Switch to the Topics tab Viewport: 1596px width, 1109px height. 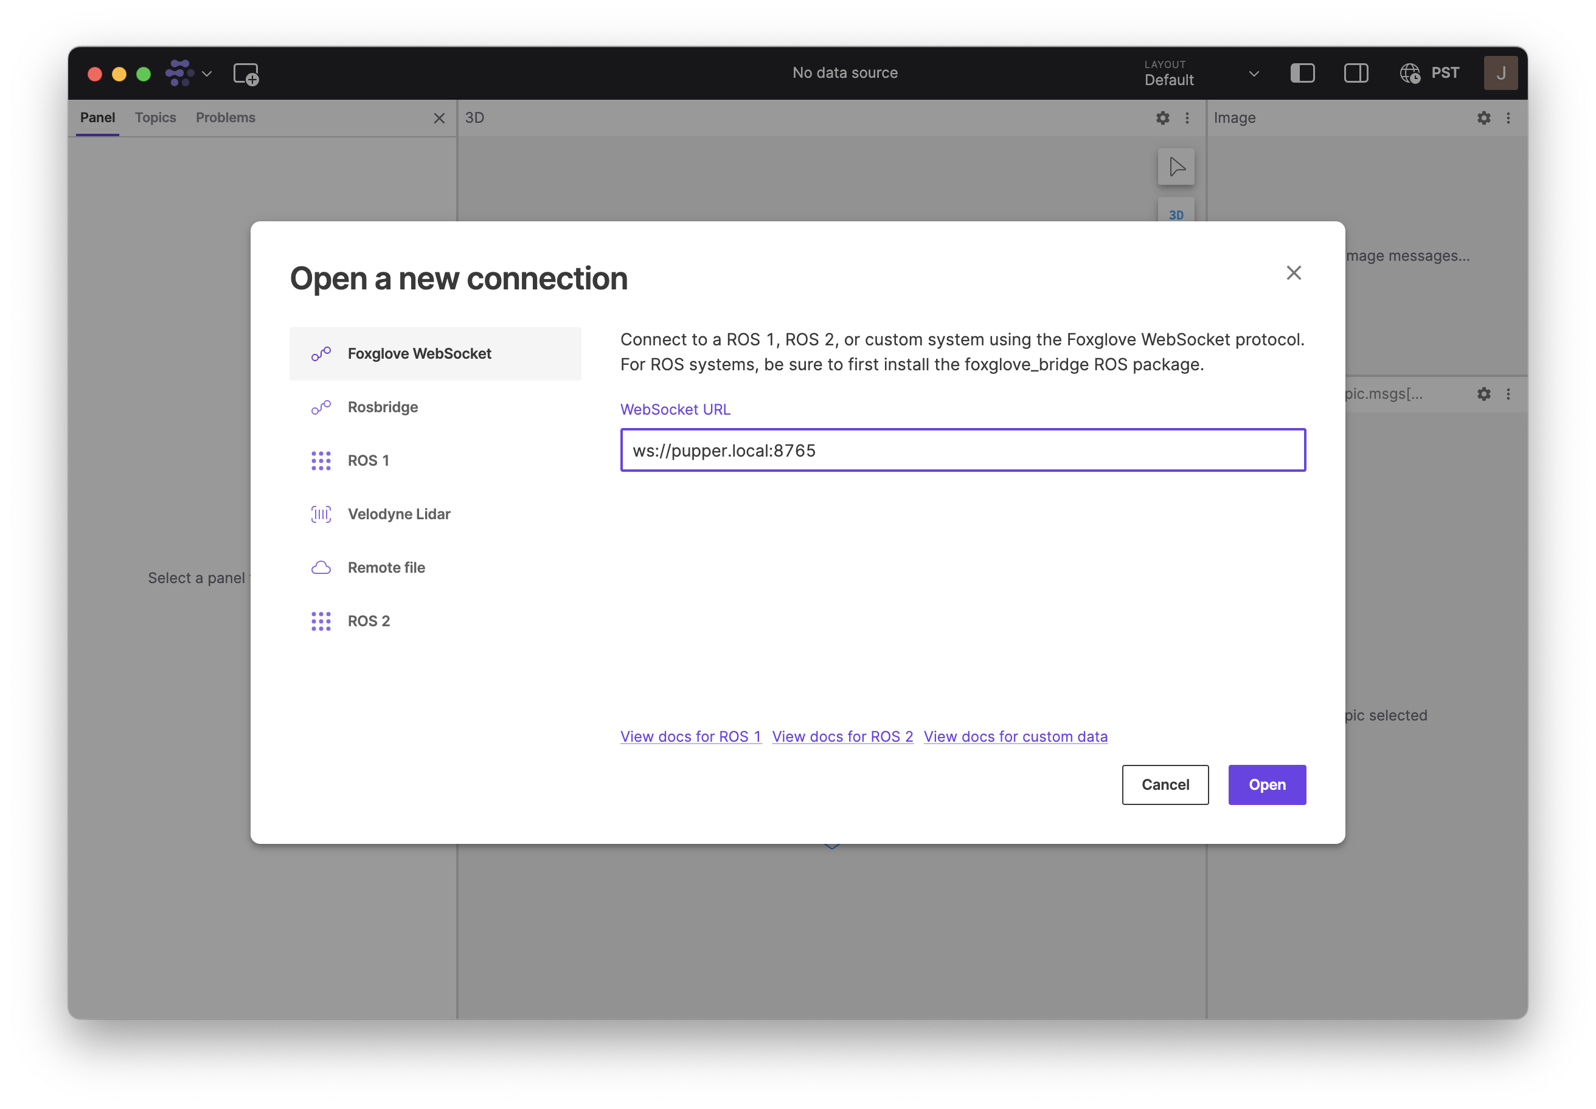(155, 117)
